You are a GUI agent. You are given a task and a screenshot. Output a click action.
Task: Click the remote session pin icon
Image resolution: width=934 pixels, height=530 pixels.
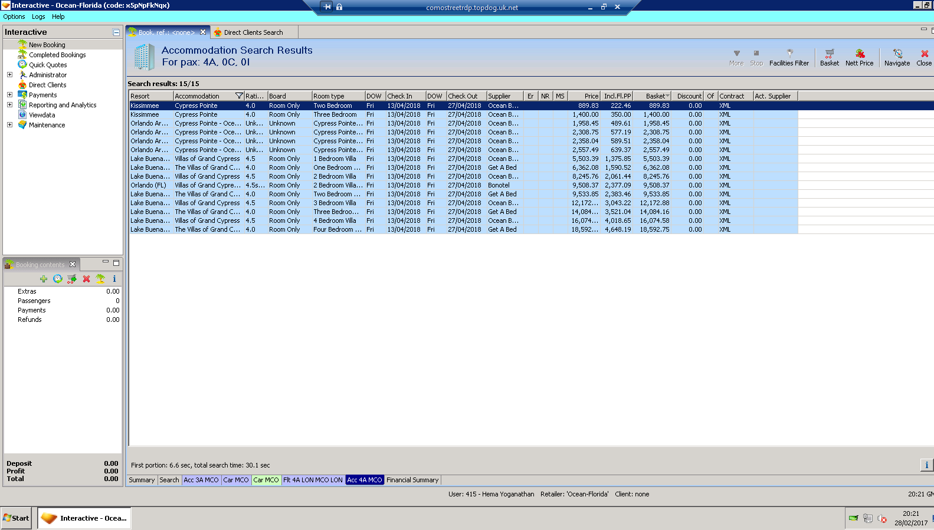pos(327,7)
